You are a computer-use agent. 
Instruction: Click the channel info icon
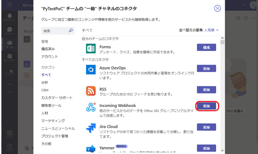pyautogui.click(x=246, y=18)
